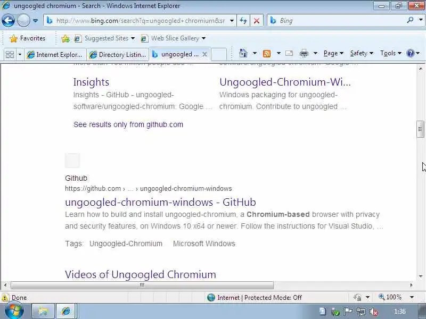Click the horizontal scrollbar right arrow
Screen dimensions: 426x319
coord(411,285)
